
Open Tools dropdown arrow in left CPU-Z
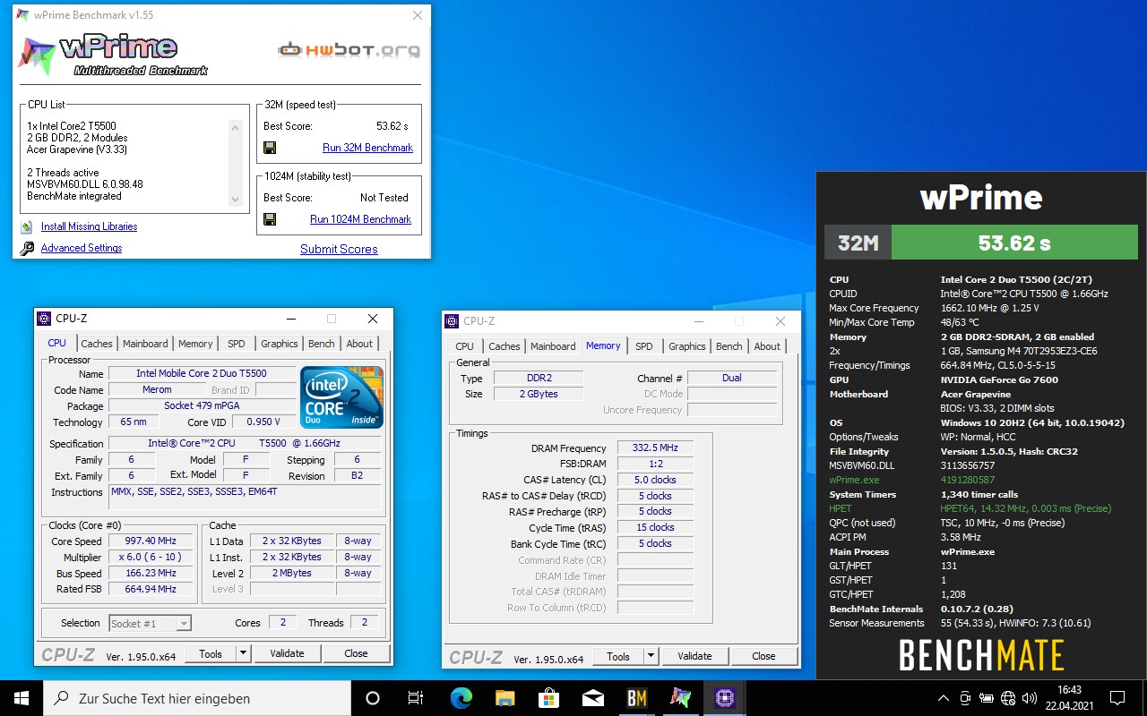click(x=244, y=653)
